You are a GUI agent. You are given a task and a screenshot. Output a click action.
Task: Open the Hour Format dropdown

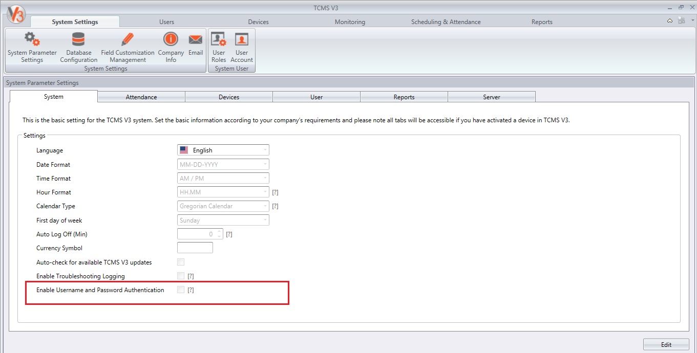click(223, 192)
